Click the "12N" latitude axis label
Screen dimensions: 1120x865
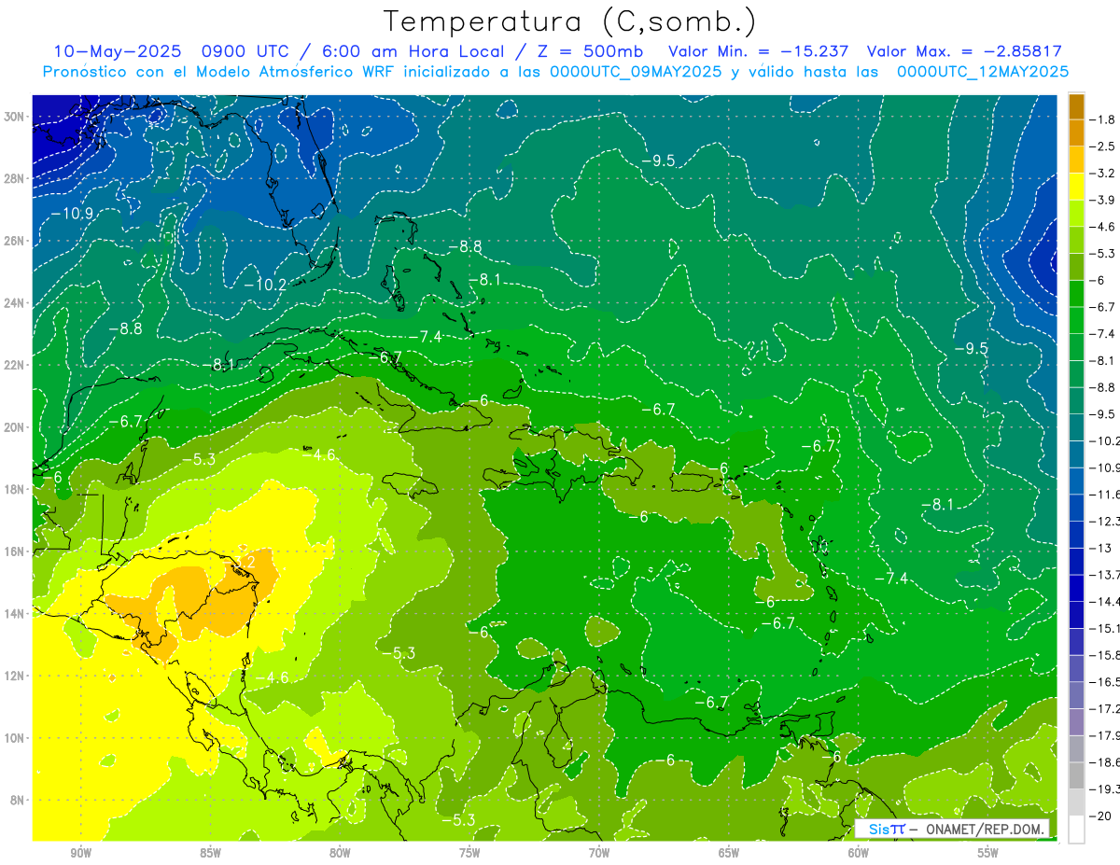[16, 676]
